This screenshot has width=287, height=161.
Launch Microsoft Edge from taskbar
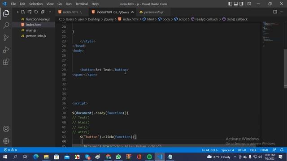click(x=36, y=157)
